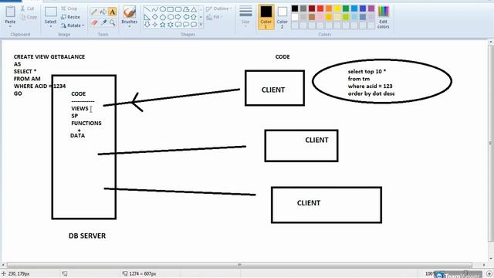Pick the Right triangle shape
Viewport: 494px width, 278px height.
pos(147,17)
